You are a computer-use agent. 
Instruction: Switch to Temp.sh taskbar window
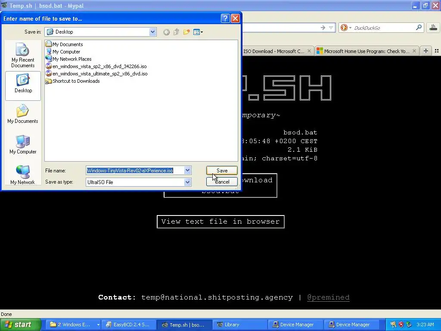[x=184, y=325]
